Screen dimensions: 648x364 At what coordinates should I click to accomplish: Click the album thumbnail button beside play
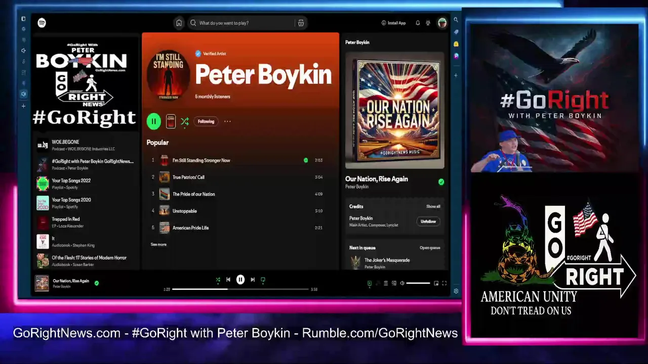pos(171,121)
